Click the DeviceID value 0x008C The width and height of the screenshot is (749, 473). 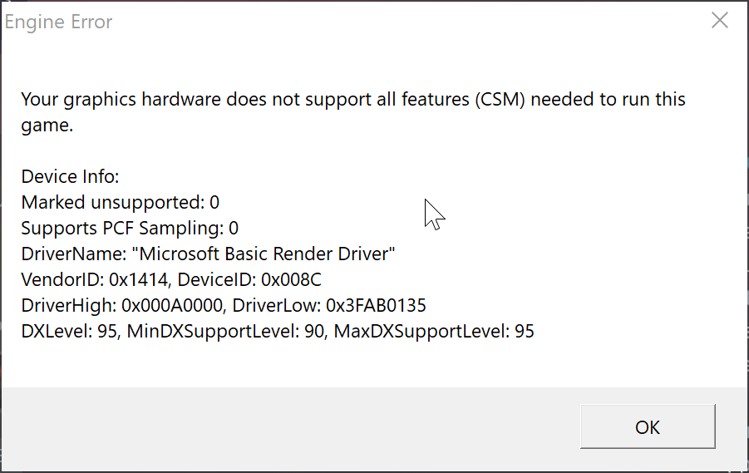[291, 279]
